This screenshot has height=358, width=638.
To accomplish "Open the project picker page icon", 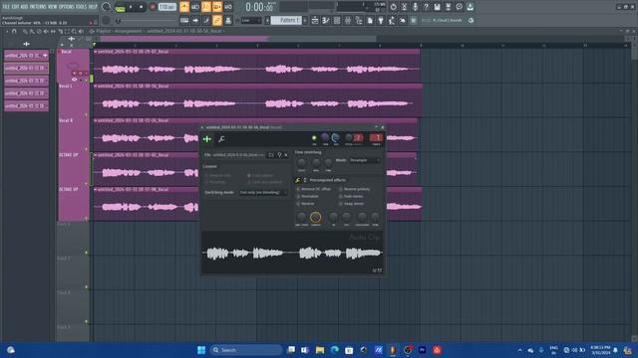I will click(370, 20).
